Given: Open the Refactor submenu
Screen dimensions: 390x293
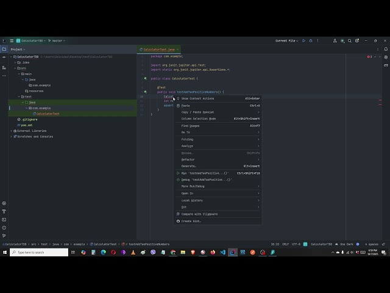Looking at the screenshot, I should point(218,159).
